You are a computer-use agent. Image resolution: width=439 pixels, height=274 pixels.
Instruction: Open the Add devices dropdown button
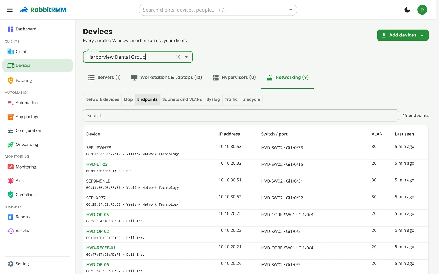click(x=403, y=35)
